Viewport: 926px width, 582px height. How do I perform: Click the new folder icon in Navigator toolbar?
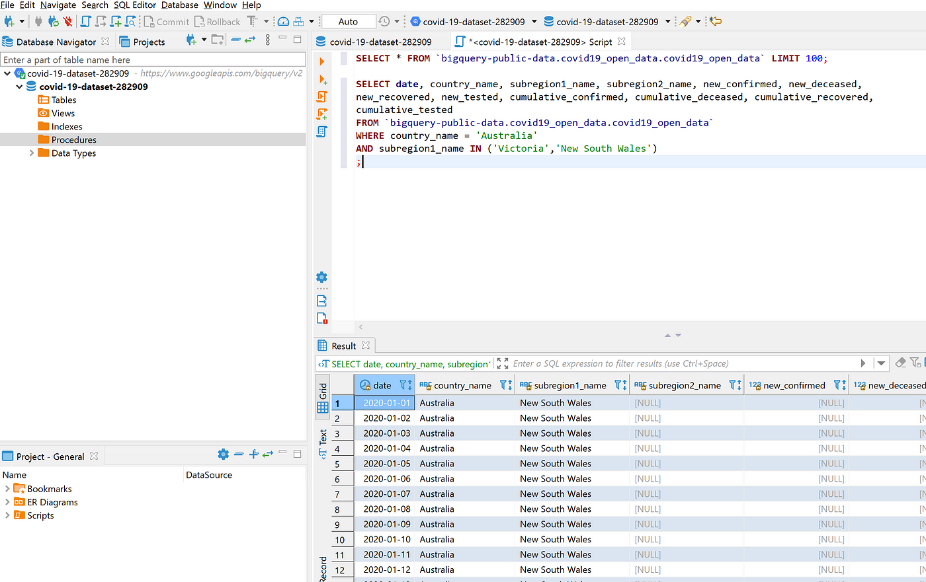(x=217, y=40)
